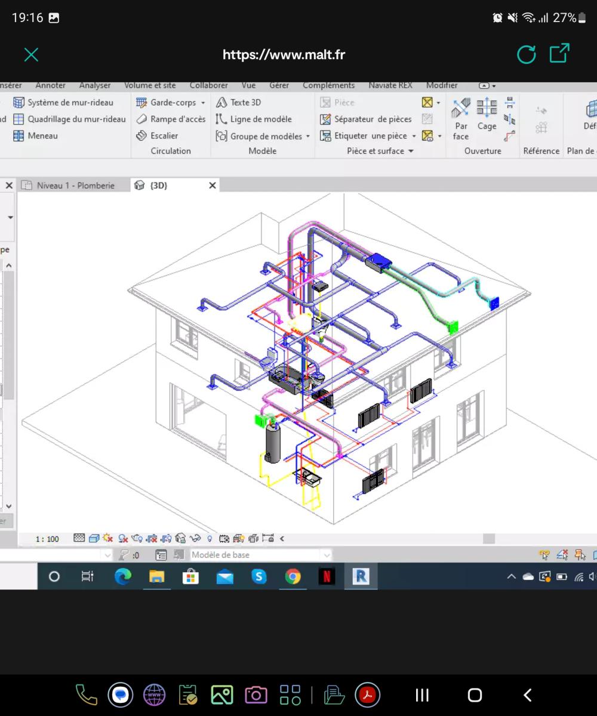Click the 1 : 100 view scale
Viewport: 597px width, 716px height.
[47, 539]
